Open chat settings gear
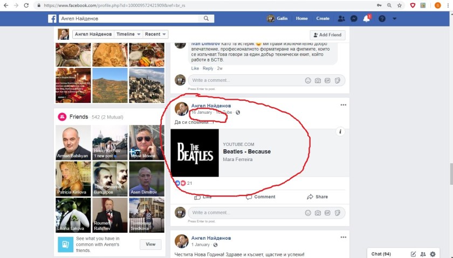Image resolution: width=453 pixels, height=258 pixels. pyautogui.click(x=433, y=254)
